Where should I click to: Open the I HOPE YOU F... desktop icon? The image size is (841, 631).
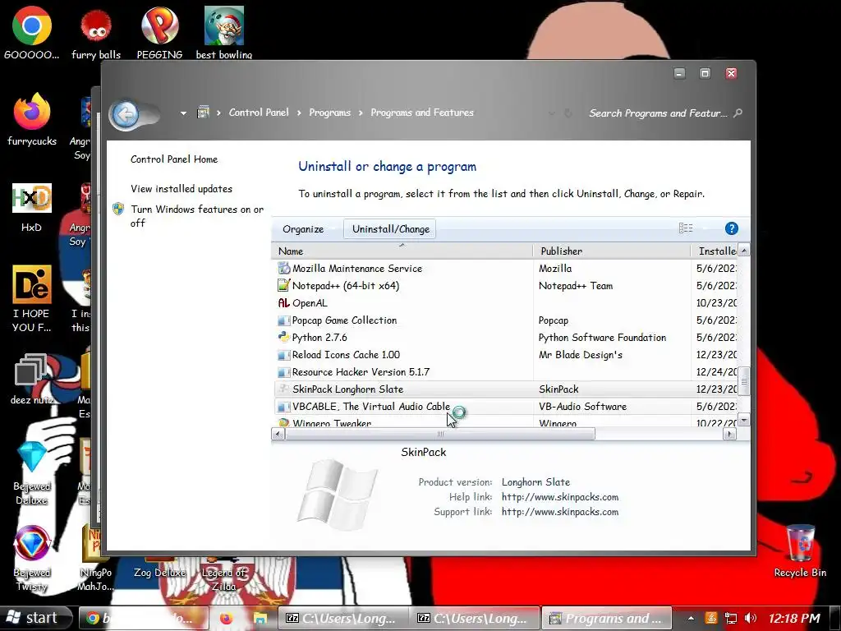click(x=32, y=298)
